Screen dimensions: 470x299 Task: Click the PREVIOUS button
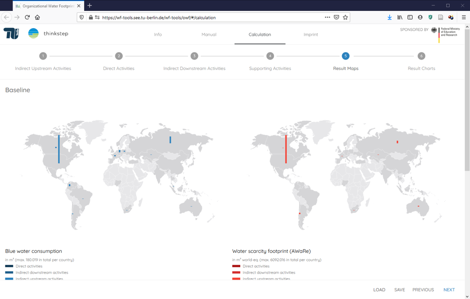[x=423, y=290]
